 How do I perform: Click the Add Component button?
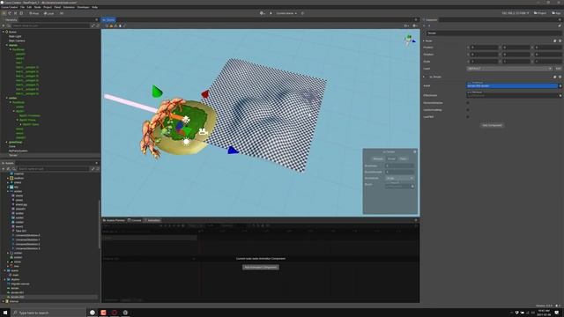point(492,125)
